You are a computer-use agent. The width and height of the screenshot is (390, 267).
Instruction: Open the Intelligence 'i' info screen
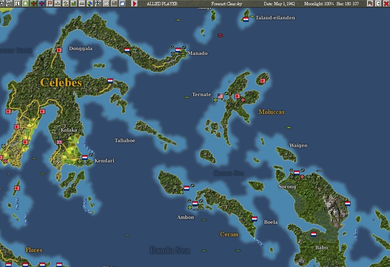pos(17,4)
